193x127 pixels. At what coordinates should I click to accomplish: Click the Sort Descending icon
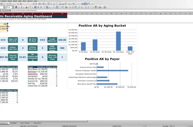pos(54,4)
